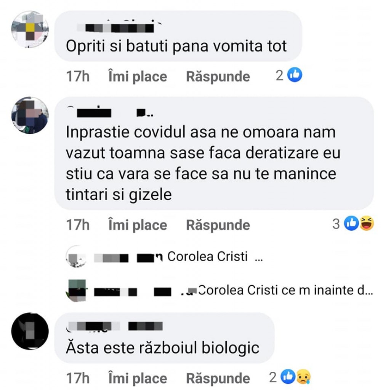Open thumbs-up reaction on 'războiul biologic' comment
Viewport: 383px width, 390px height.
pos(288,377)
